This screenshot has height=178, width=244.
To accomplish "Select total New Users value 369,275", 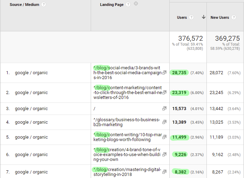I will tap(227, 38).
